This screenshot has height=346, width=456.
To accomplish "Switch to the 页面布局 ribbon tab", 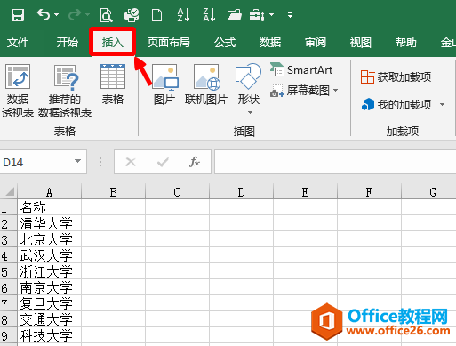I will [169, 43].
